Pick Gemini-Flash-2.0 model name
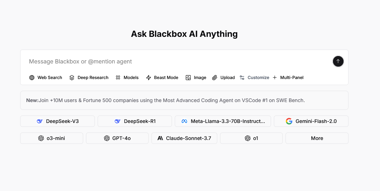Screen dimensions: 380x191 [316, 121]
